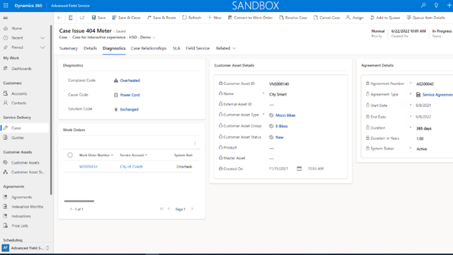The image size is (453, 255).
Task: Open record in new window icon
Action: (82, 18)
